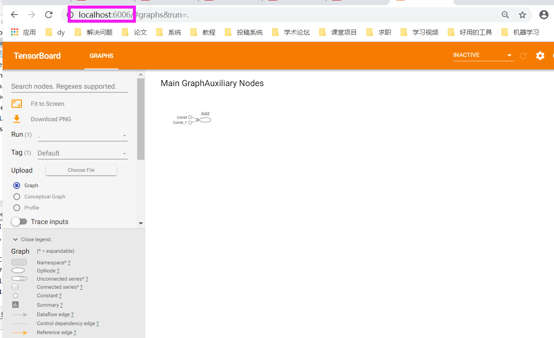The image size is (554, 338).
Task: Reload the page with the refresh icon
Action: (49, 15)
